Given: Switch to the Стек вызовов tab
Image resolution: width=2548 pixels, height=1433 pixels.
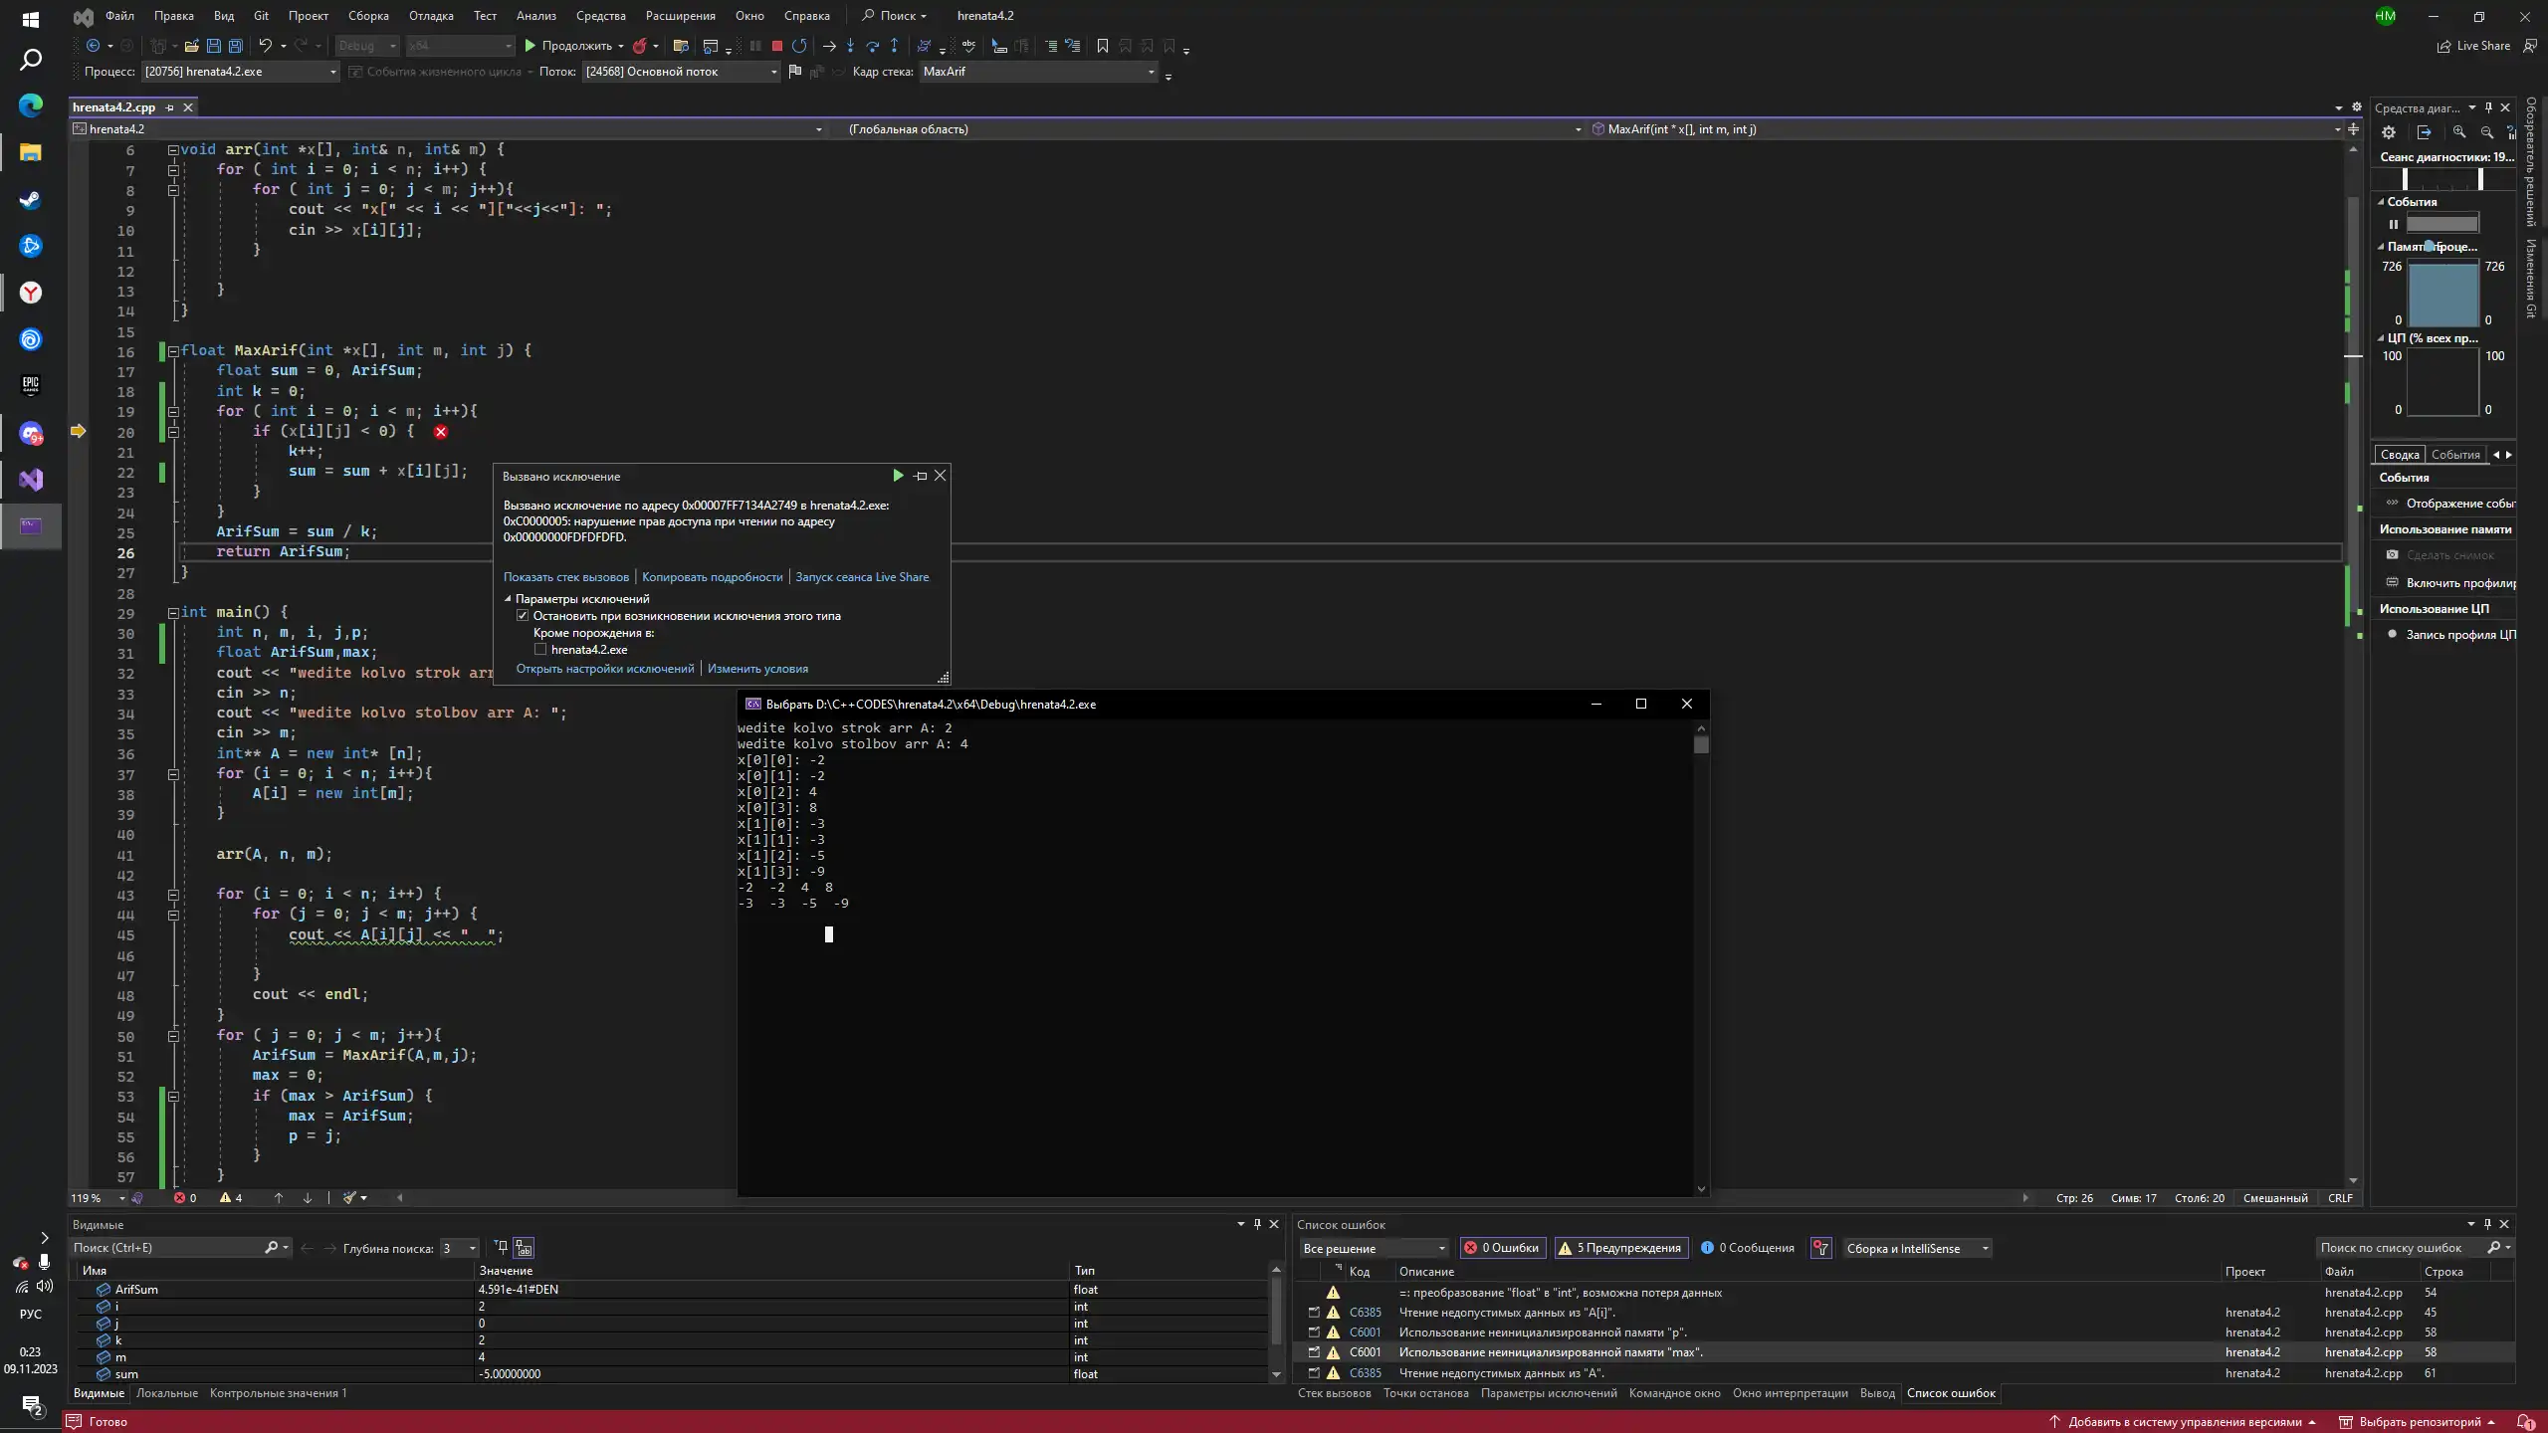Looking at the screenshot, I should click(1334, 1393).
